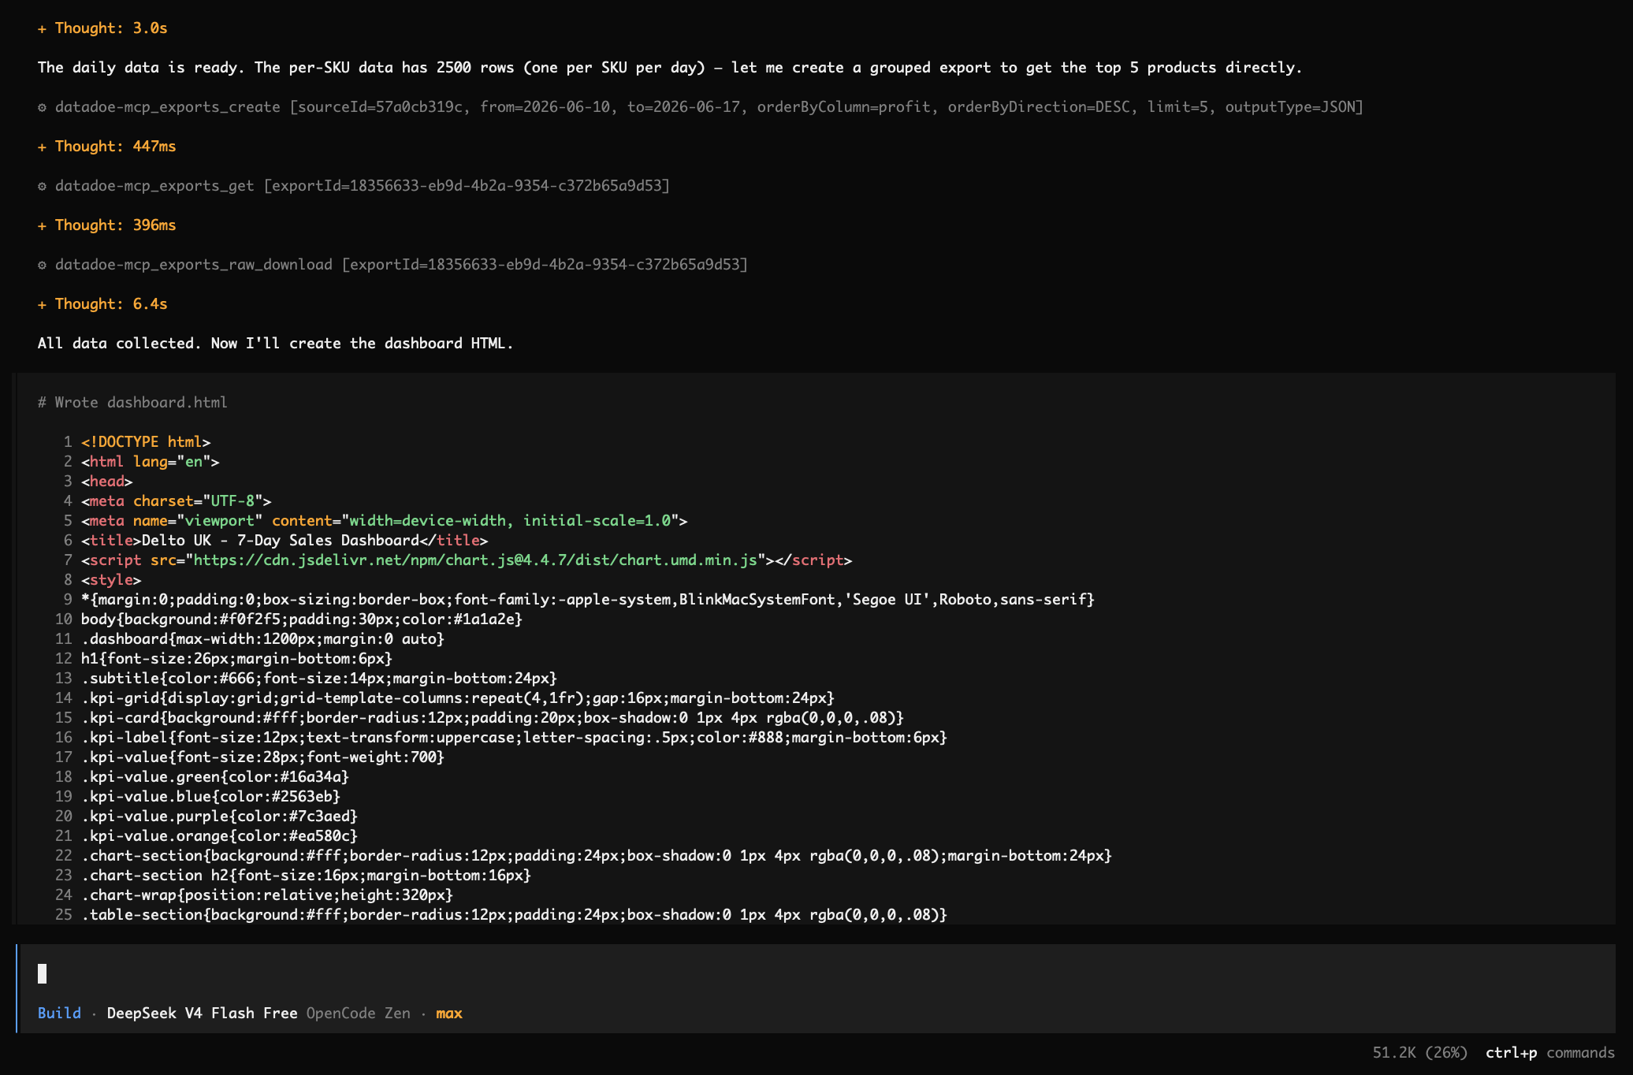Click the html lang="en" line
The width and height of the screenshot is (1633, 1075).
pos(150,462)
